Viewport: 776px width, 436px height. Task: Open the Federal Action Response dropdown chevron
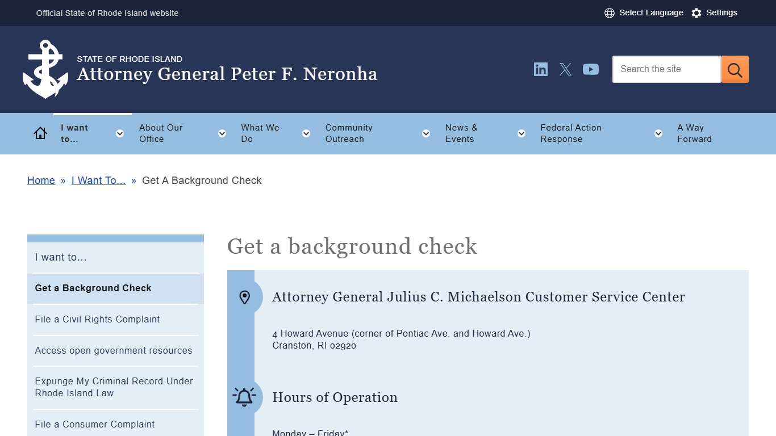point(658,133)
